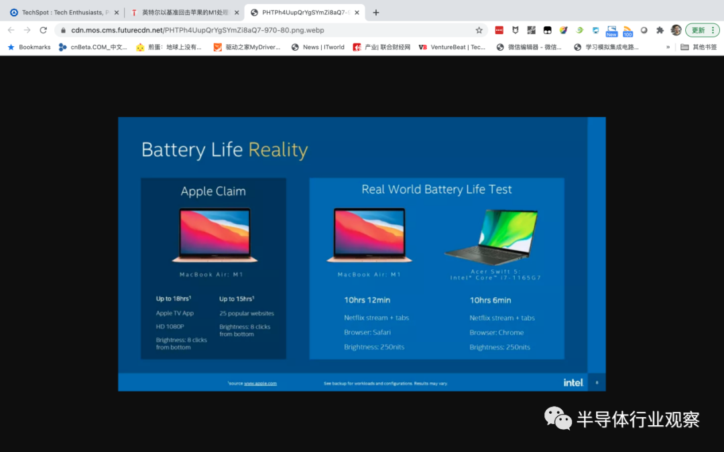Open the red three-dots extension icon

(x=499, y=30)
